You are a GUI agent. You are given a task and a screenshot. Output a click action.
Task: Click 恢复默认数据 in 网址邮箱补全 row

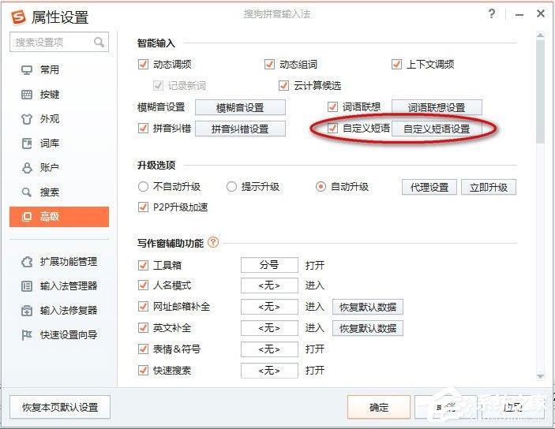click(x=368, y=307)
